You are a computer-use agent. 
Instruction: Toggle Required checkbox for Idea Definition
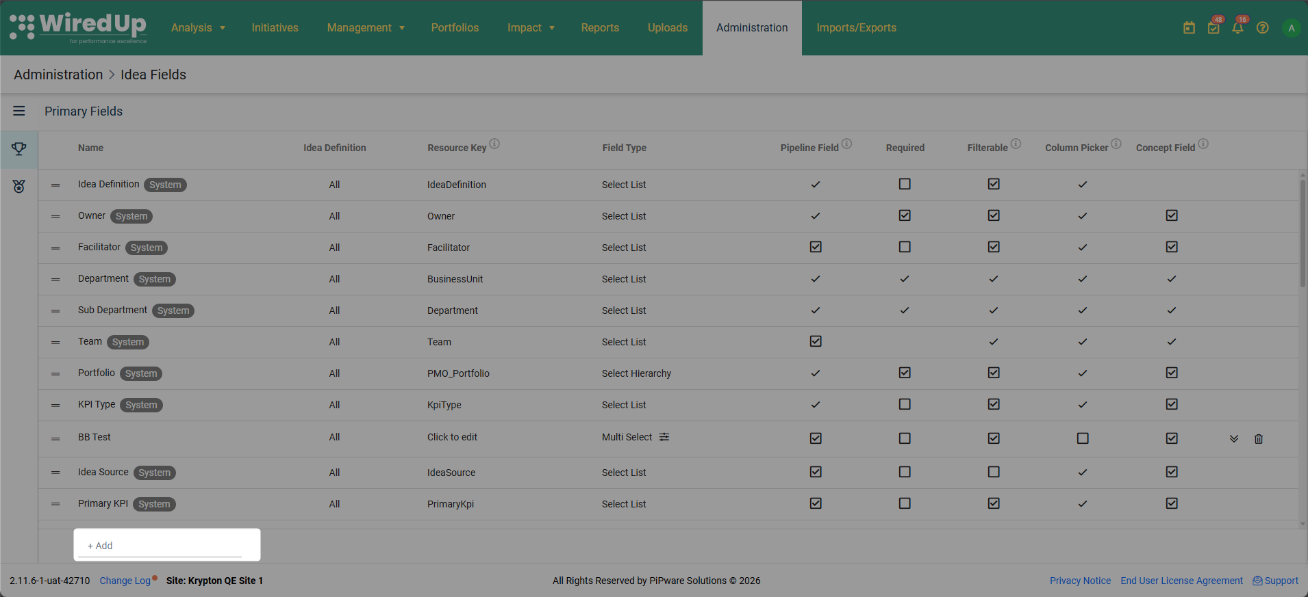click(905, 184)
